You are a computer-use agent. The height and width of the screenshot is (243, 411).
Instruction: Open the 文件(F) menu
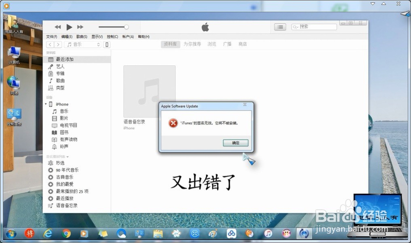point(51,37)
